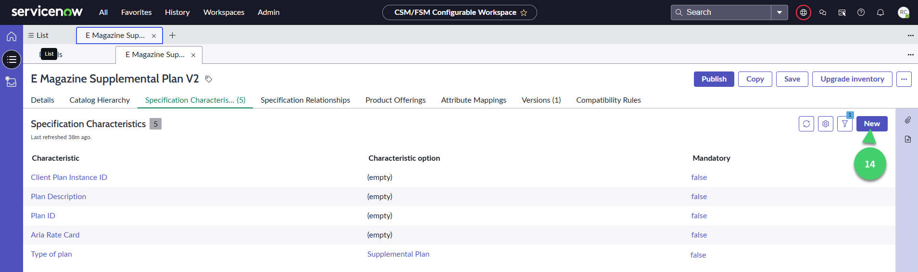918x272 pixels.
Task: Open the RC user avatar menu
Action: pyautogui.click(x=904, y=12)
